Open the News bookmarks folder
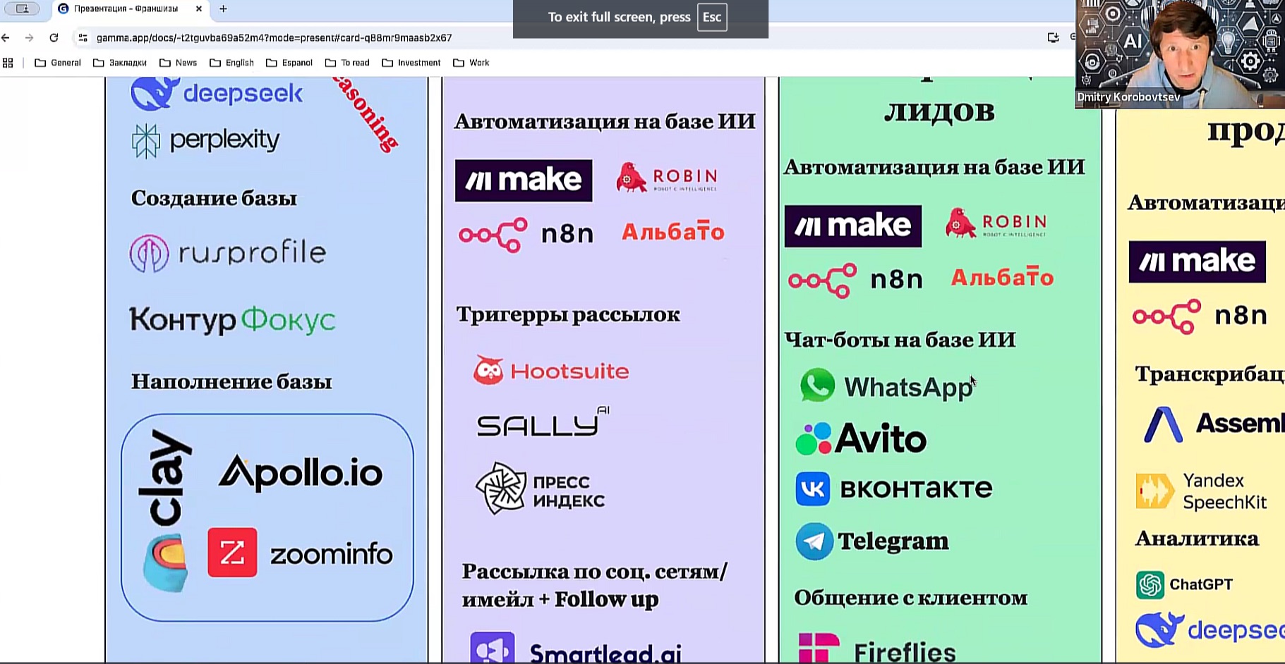1285x664 pixels. click(179, 63)
